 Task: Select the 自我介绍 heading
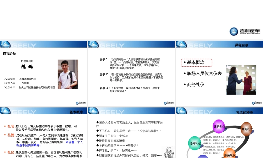(x=10, y=53)
